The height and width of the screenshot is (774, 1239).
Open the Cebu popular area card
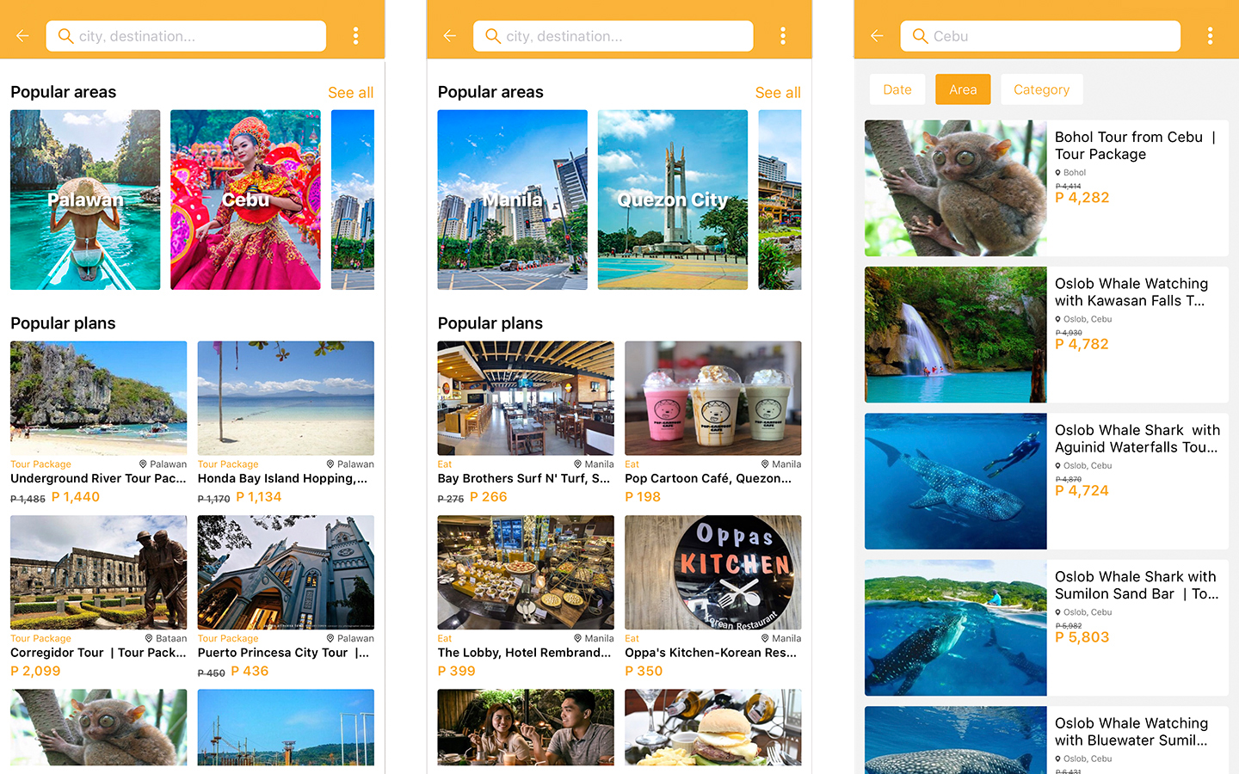[x=245, y=200]
